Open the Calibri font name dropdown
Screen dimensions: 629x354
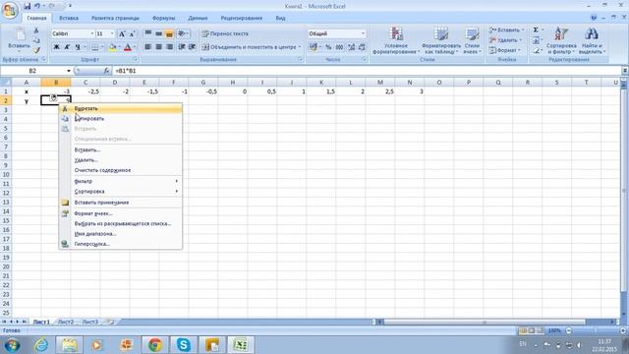click(x=91, y=33)
